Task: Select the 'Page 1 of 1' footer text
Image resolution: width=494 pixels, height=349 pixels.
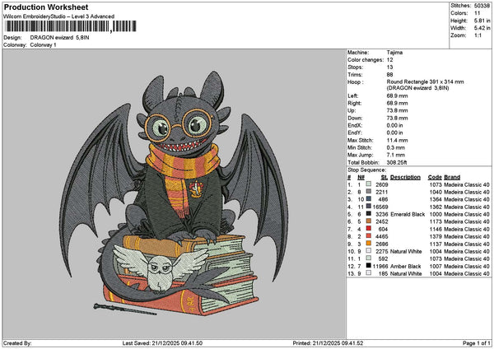Action: click(x=477, y=343)
